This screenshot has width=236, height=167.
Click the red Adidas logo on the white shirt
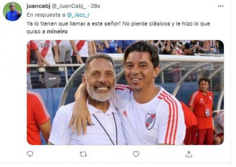(x=125, y=114)
